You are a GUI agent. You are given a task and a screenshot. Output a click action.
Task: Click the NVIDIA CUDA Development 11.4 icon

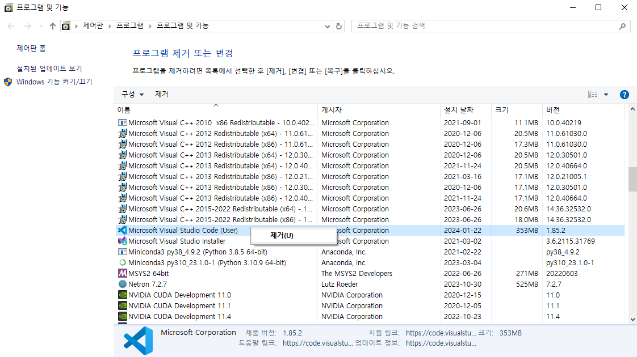[x=122, y=316]
